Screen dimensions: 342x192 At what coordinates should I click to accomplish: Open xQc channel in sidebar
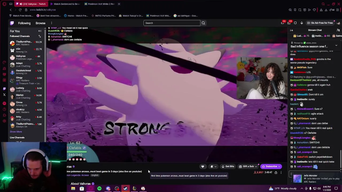pyautogui.click(x=26, y=50)
